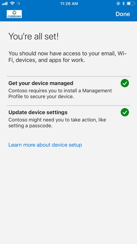137x244 pixels.
Task: Tap the battery indicator icon
Action: (131, 4)
